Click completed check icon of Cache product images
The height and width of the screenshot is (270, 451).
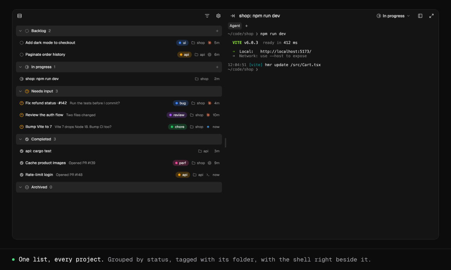(x=22, y=163)
